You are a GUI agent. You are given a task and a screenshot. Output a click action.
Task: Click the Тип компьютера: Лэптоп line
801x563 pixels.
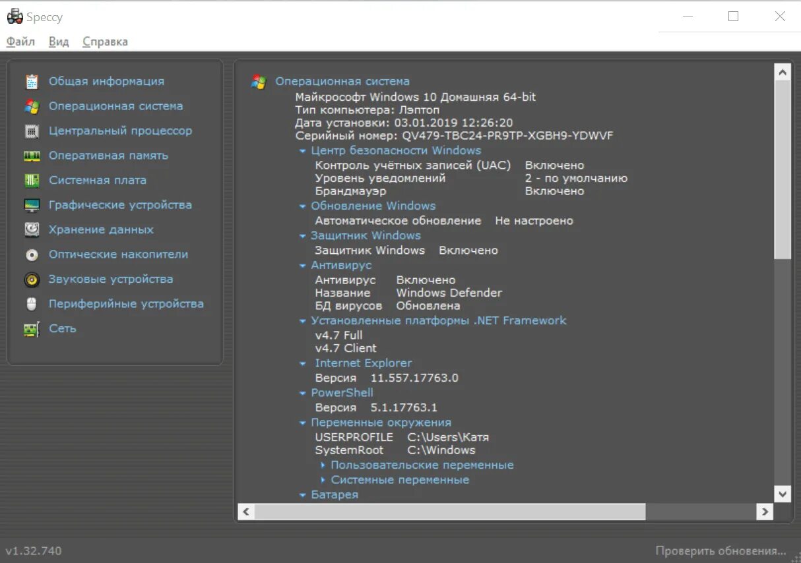[367, 109]
